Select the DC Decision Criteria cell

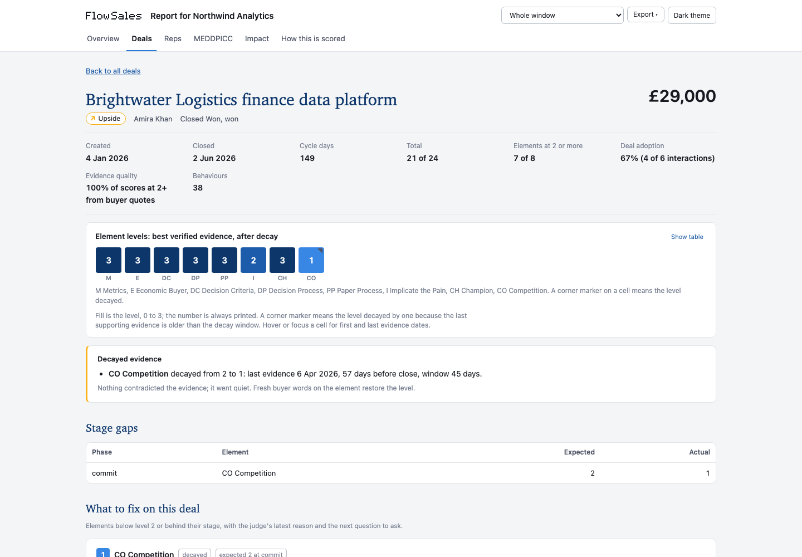167,260
